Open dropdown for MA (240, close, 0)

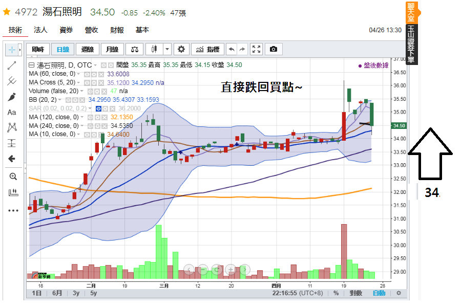pos(82,126)
